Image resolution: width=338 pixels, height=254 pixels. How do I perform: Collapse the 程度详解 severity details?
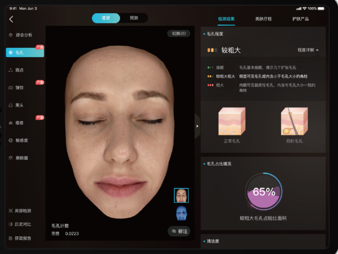tap(308, 50)
